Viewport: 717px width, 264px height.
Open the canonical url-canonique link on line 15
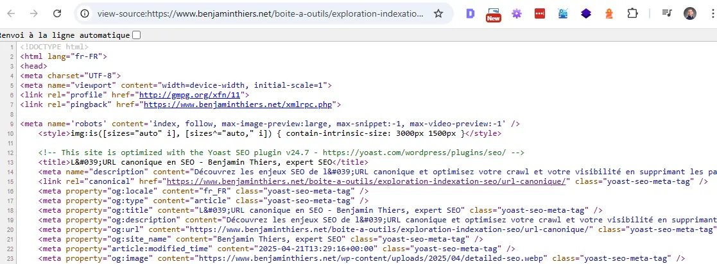pyautogui.click(x=367, y=181)
